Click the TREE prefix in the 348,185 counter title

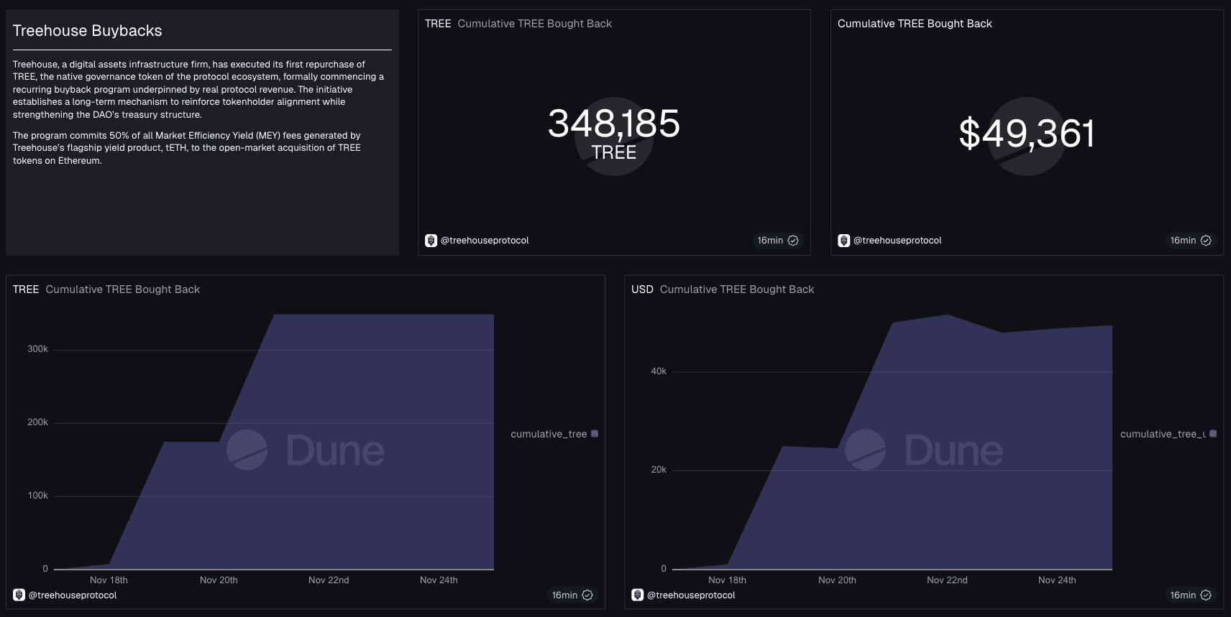pyautogui.click(x=438, y=24)
